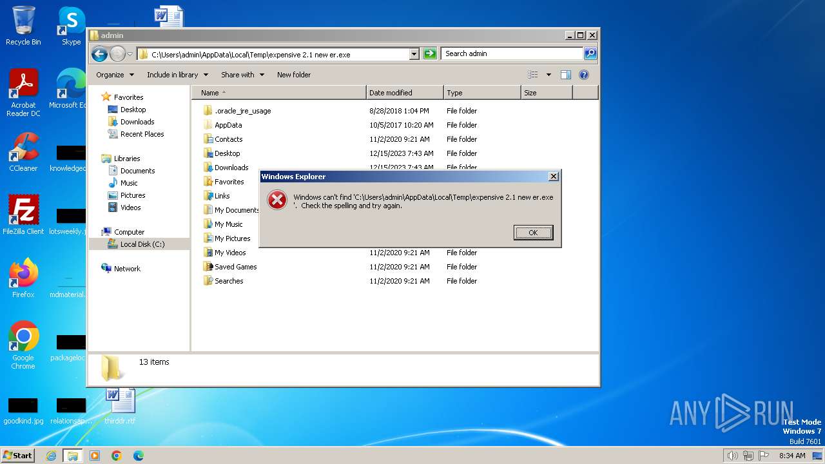
Task: Select the Favorites folder in file list
Action: click(x=224, y=182)
